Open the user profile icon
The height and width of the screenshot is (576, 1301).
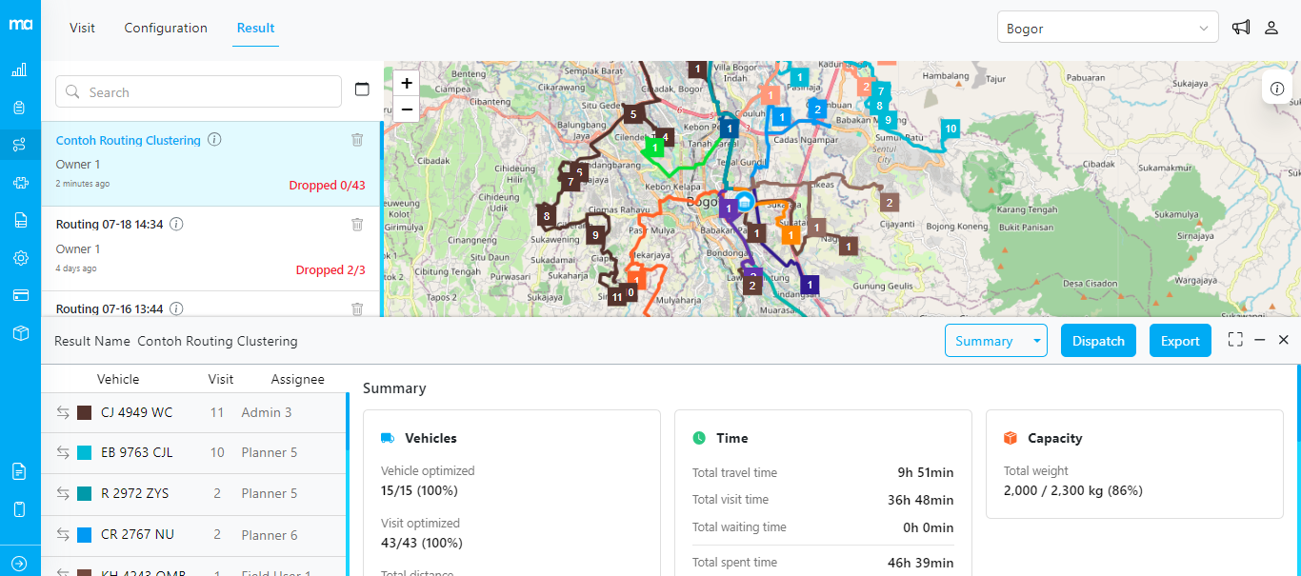[x=1271, y=27]
